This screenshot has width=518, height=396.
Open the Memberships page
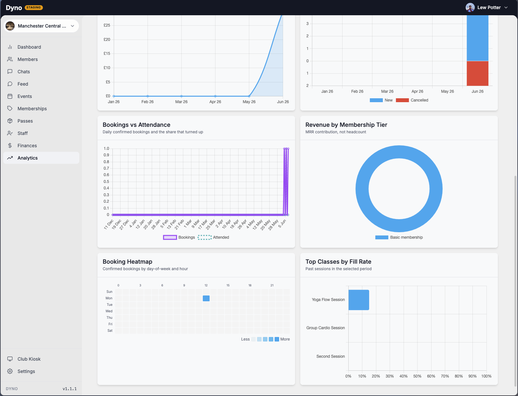[41, 109]
